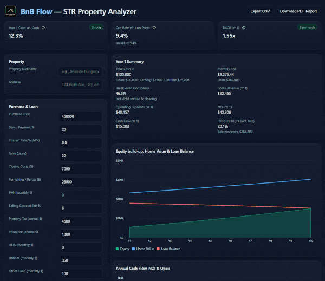The height and width of the screenshot is (281, 325).
Task: Click the 12.3% Cash-on-Cash value
Action: (16, 36)
